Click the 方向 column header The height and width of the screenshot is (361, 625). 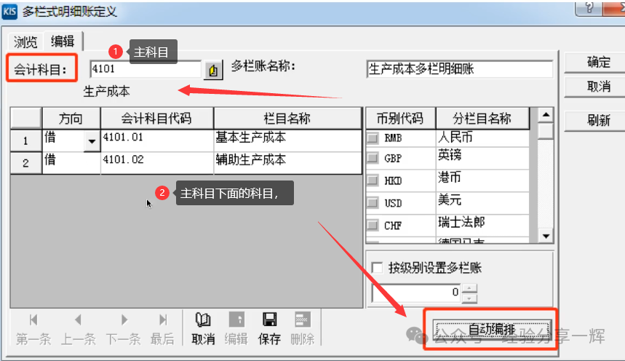coord(71,119)
